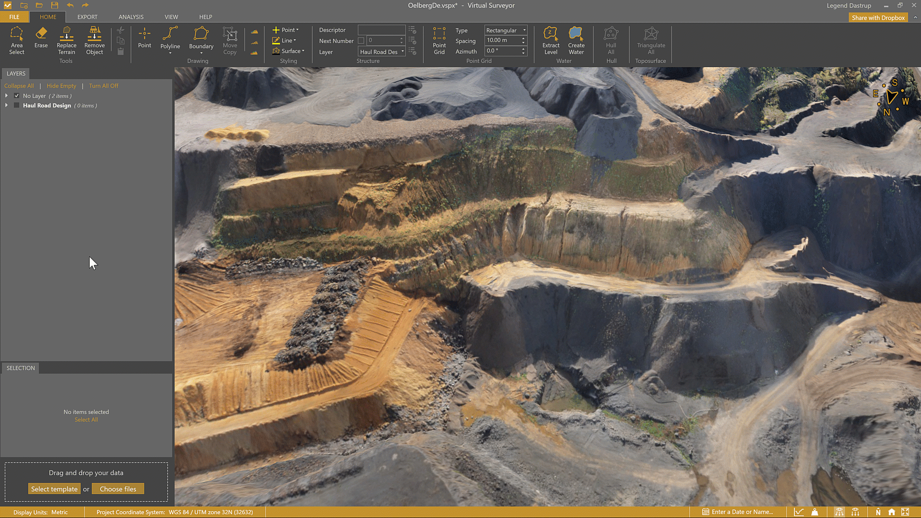Open the EXPORT ribbon tab
The image size is (921, 518).
tap(87, 17)
